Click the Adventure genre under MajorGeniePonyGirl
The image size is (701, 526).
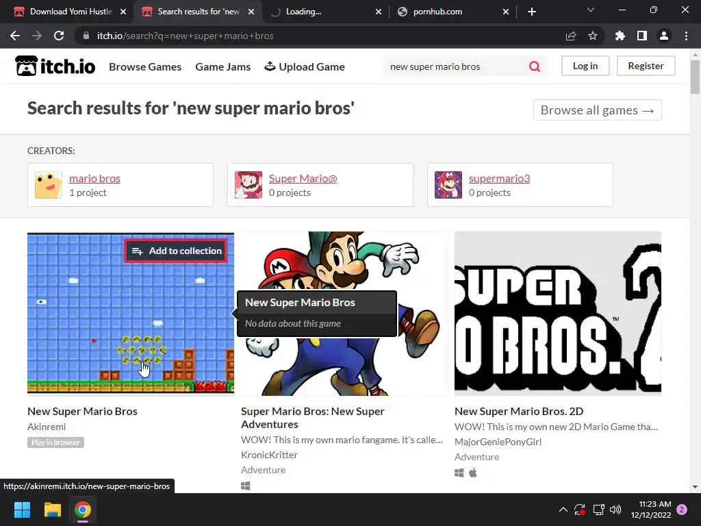pyautogui.click(x=476, y=457)
